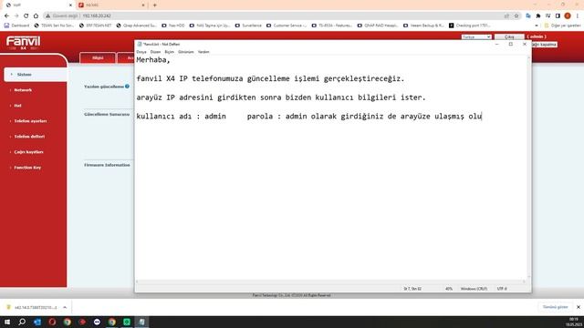Open the Customer Service bookmark
This screenshot has height=328, width=584.
[x=287, y=26]
